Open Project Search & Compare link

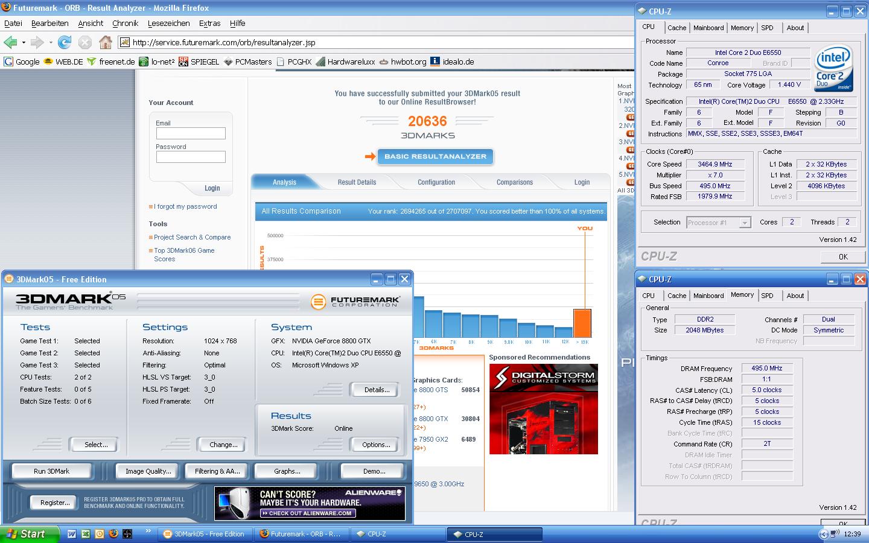(x=192, y=237)
